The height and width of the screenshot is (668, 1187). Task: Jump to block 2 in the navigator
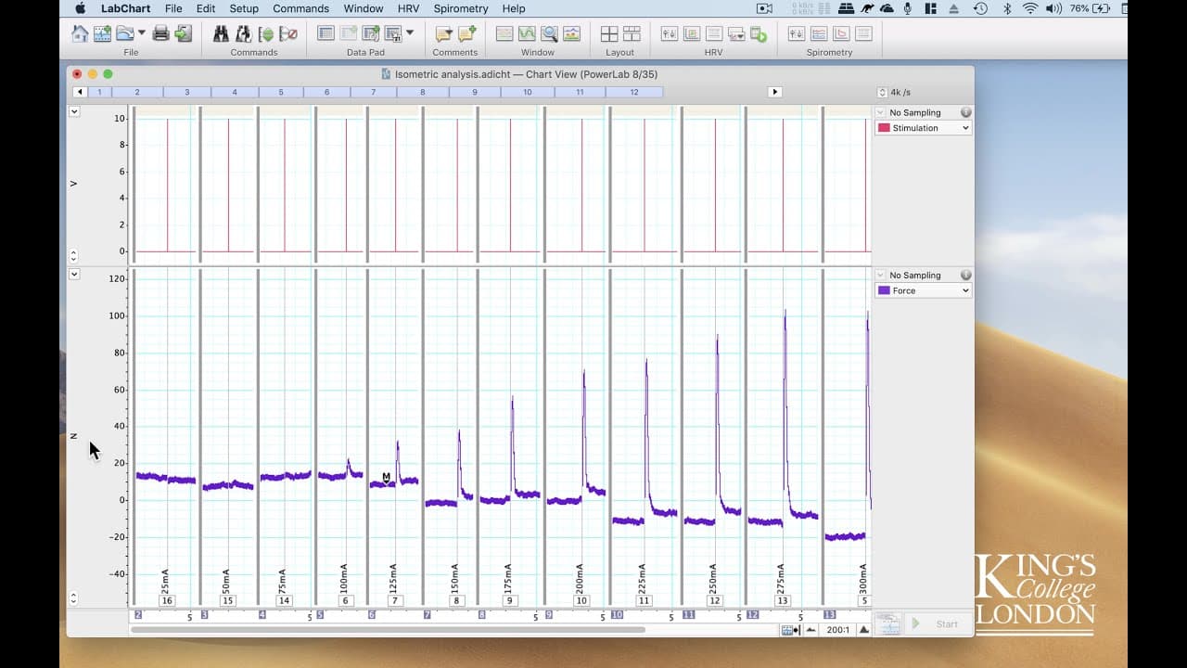137,92
